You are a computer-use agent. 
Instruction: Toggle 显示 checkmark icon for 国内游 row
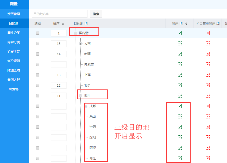180,33
